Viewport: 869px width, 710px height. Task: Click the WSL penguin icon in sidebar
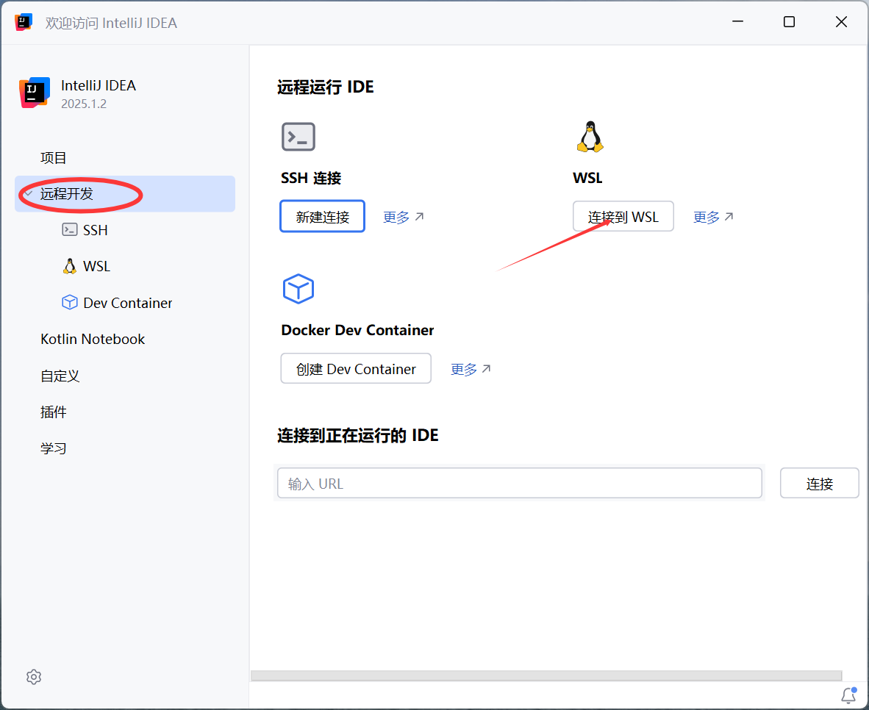(70, 266)
